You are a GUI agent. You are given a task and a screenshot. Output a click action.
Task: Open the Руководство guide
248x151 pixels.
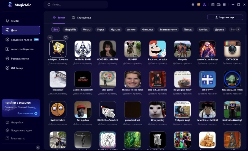point(15,138)
